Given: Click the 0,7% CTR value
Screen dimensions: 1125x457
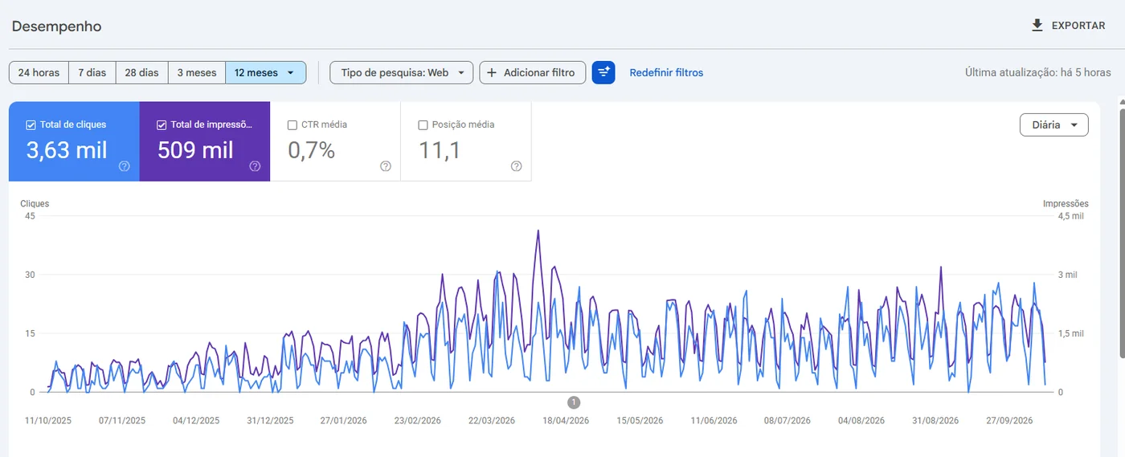Looking at the screenshot, I should pos(311,150).
